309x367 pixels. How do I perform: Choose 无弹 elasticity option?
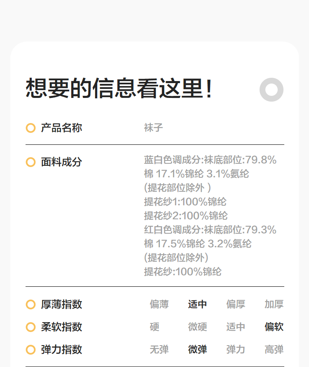(x=159, y=350)
